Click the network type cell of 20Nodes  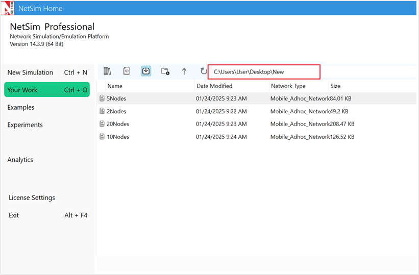click(x=300, y=124)
